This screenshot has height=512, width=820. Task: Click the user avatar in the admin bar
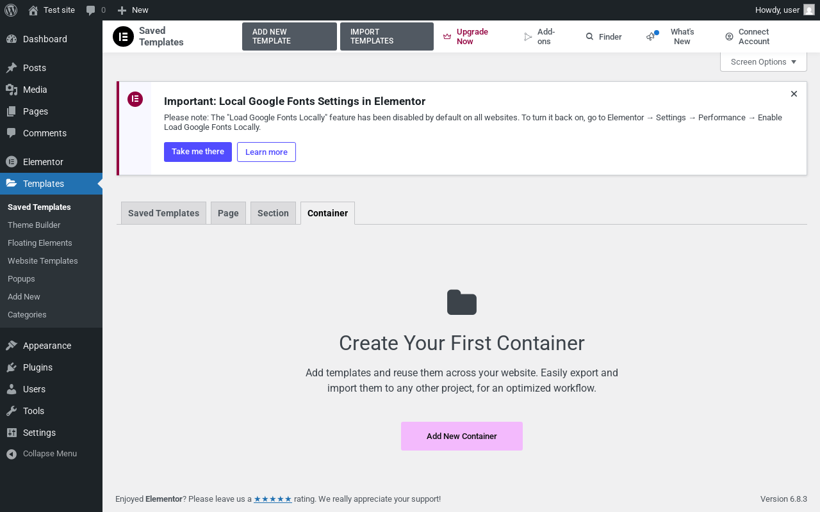[809, 10]
